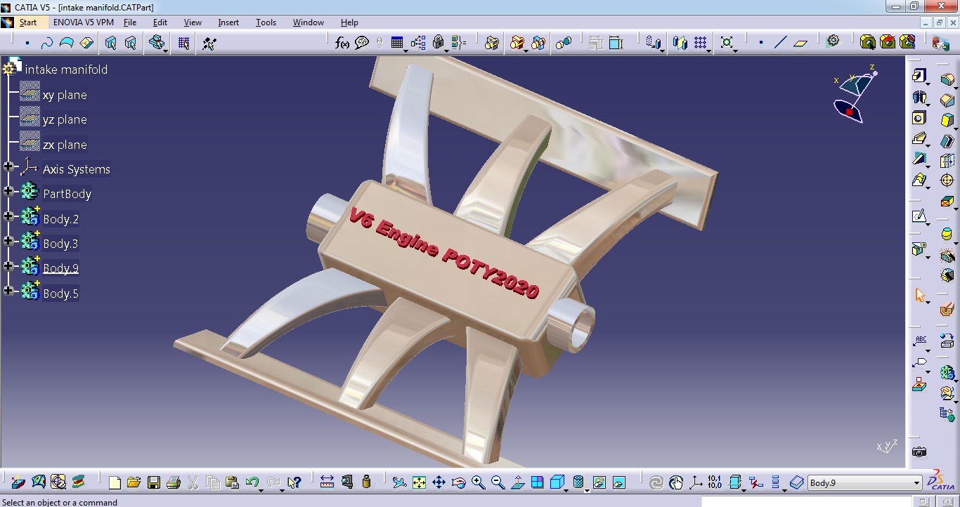960x507 pixels.
Task: Open the Help menu
Action: [349, 22]
